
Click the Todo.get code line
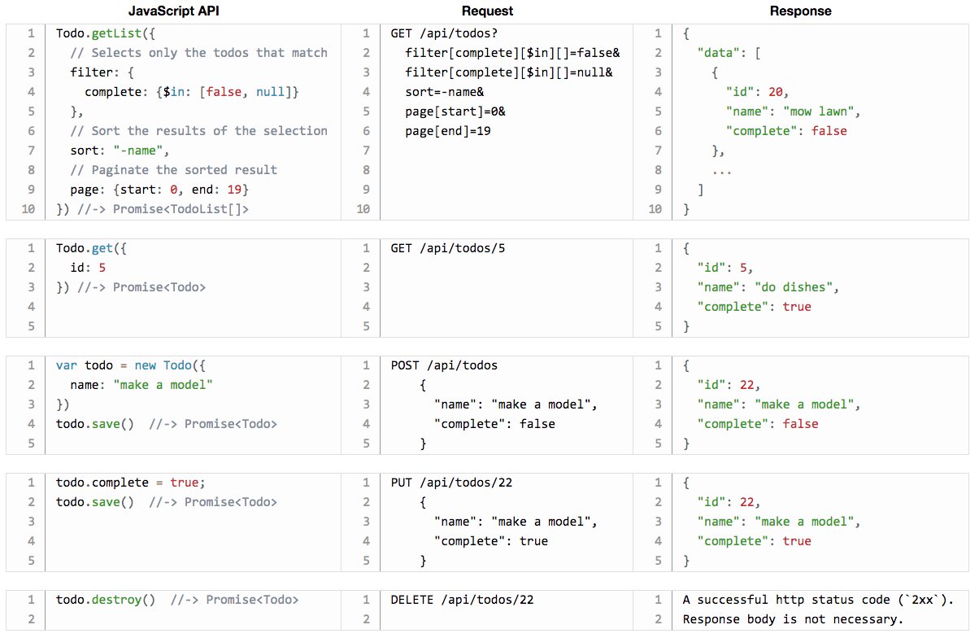92,248
